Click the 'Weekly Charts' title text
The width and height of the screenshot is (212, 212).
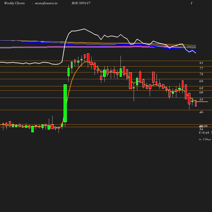pos(14,3)
